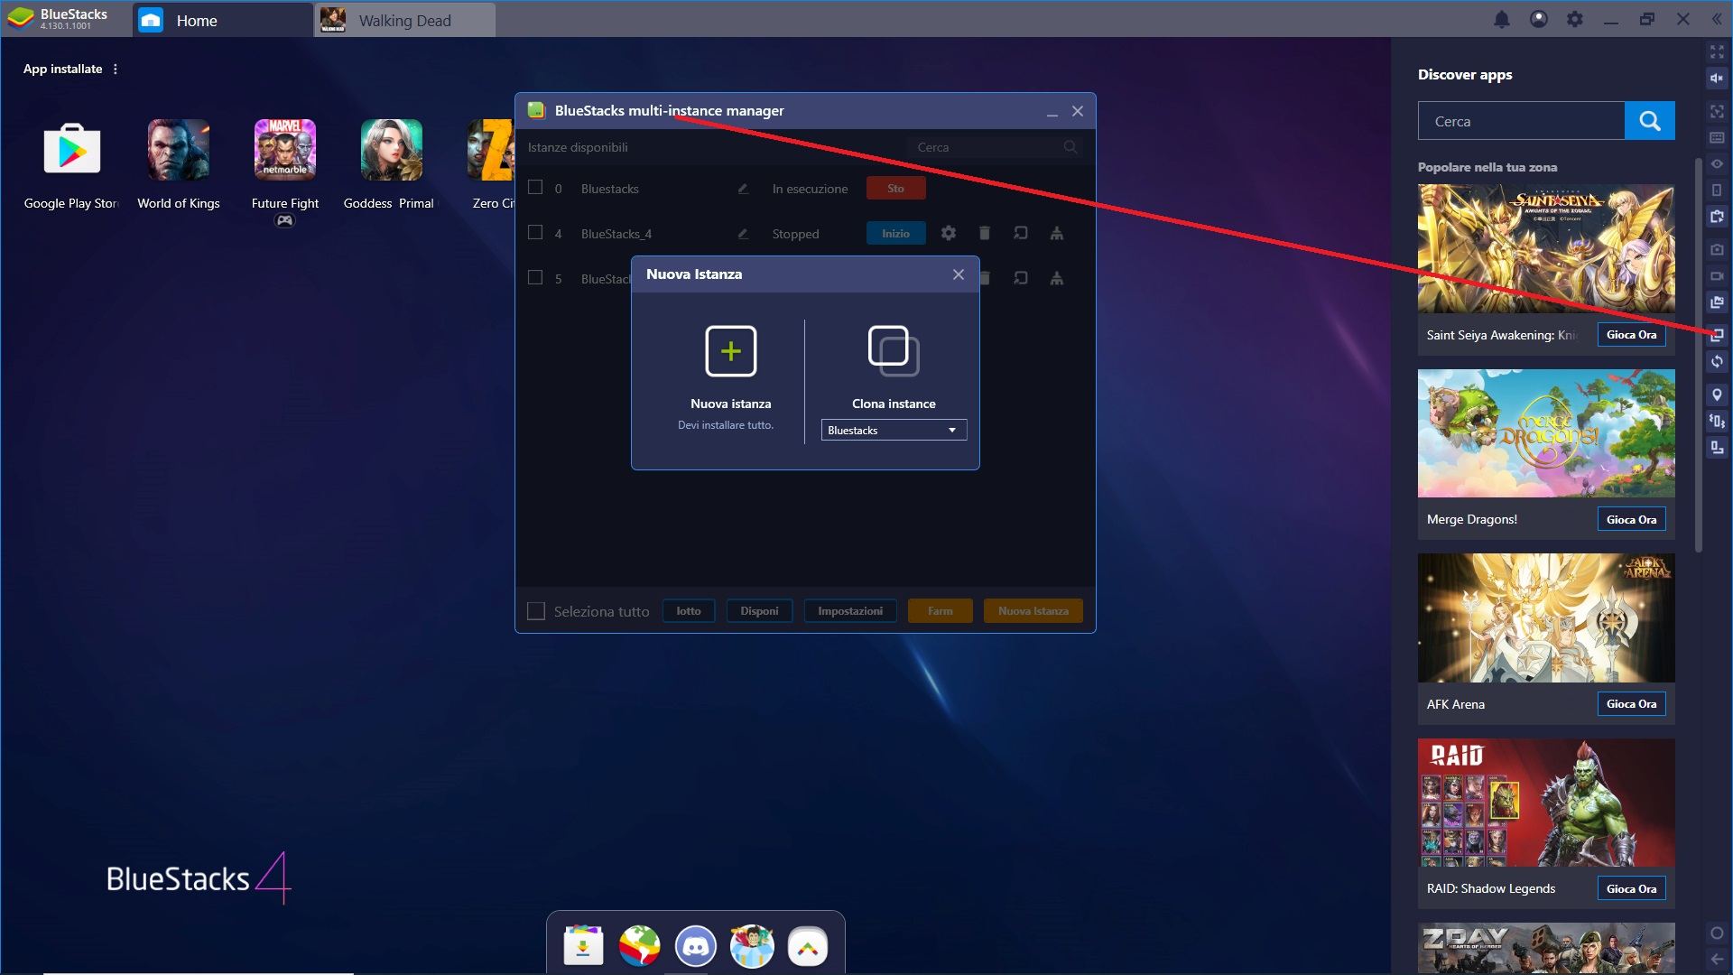The height and width of the screenshot is (975, 1733).
Task: Launch World of Kings app
Action: click(x=179, y=149)
